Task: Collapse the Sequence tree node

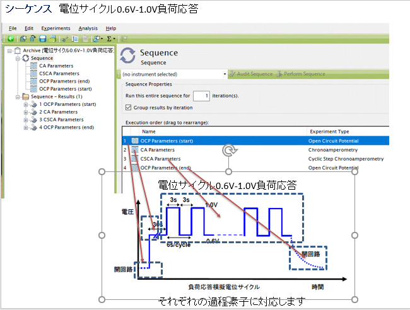Action: [x=18, y=58]
